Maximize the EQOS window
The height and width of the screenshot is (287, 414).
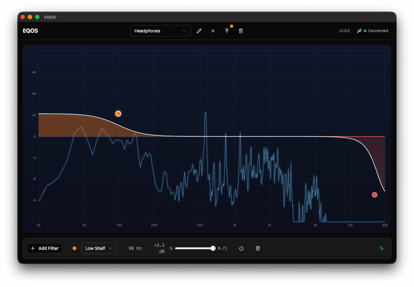(37, 17)
